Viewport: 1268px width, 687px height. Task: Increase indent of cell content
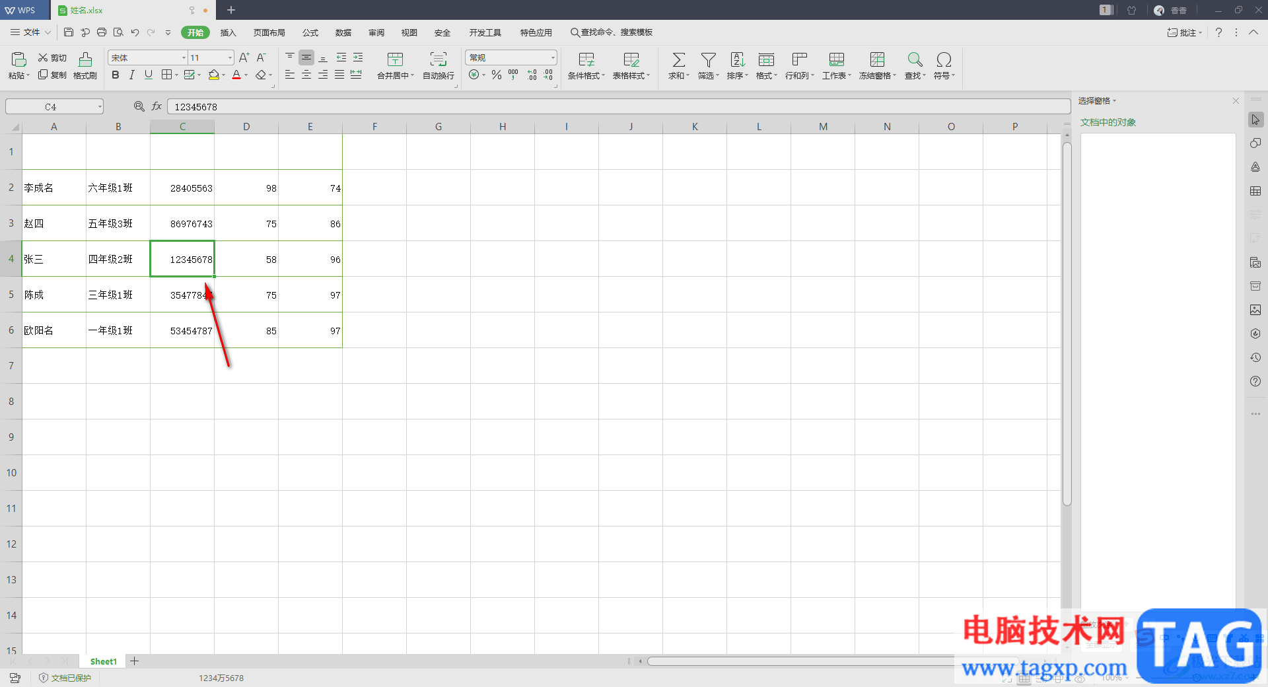(x=358, y=57)
